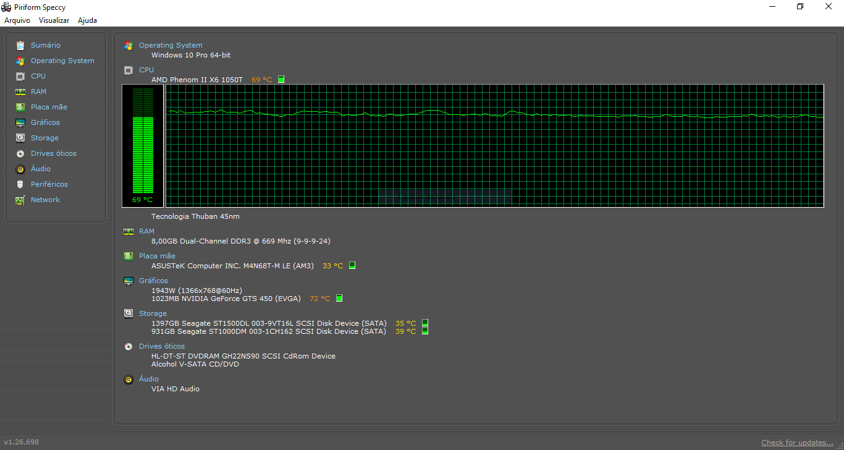This screenshot has width=844, height=450.
Task: Select CPU in the sidebar
Action: point(38,76)
